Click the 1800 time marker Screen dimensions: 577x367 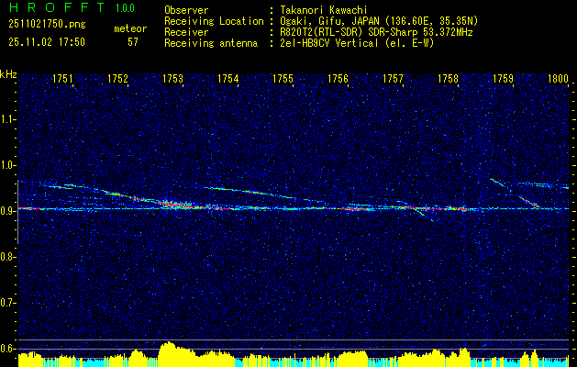(558, 78)
